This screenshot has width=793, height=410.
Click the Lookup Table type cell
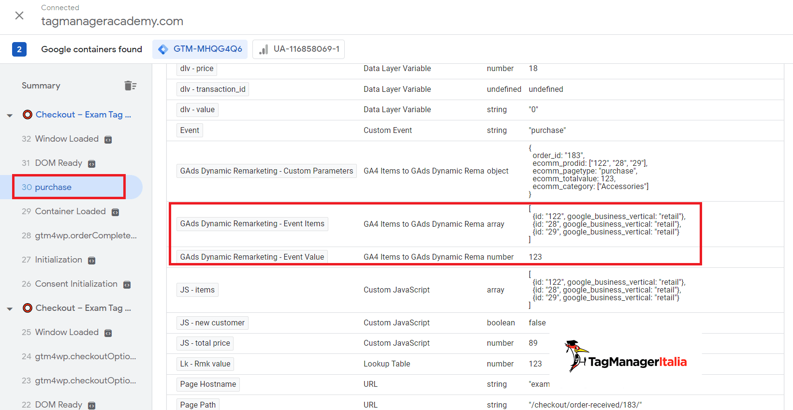(387, 364)
